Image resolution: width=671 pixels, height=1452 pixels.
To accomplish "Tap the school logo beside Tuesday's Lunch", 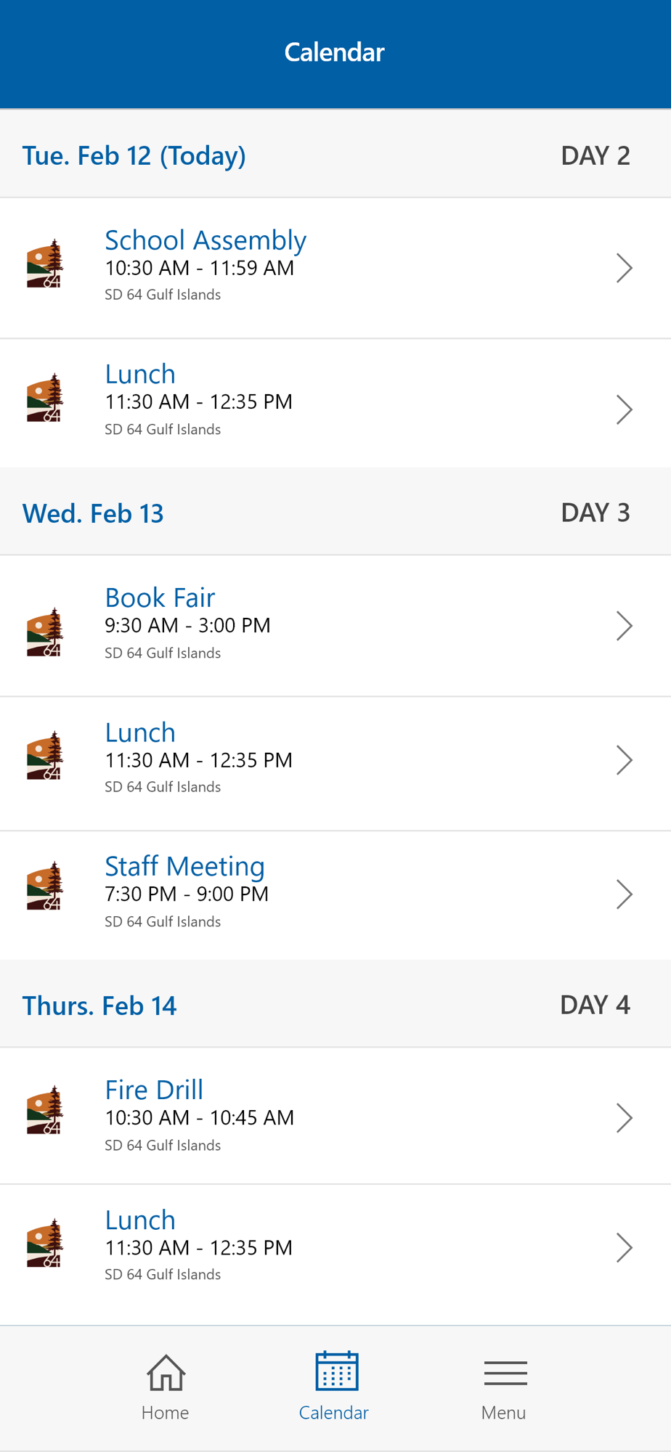I will pyautogui.click(x=45, y=398).
